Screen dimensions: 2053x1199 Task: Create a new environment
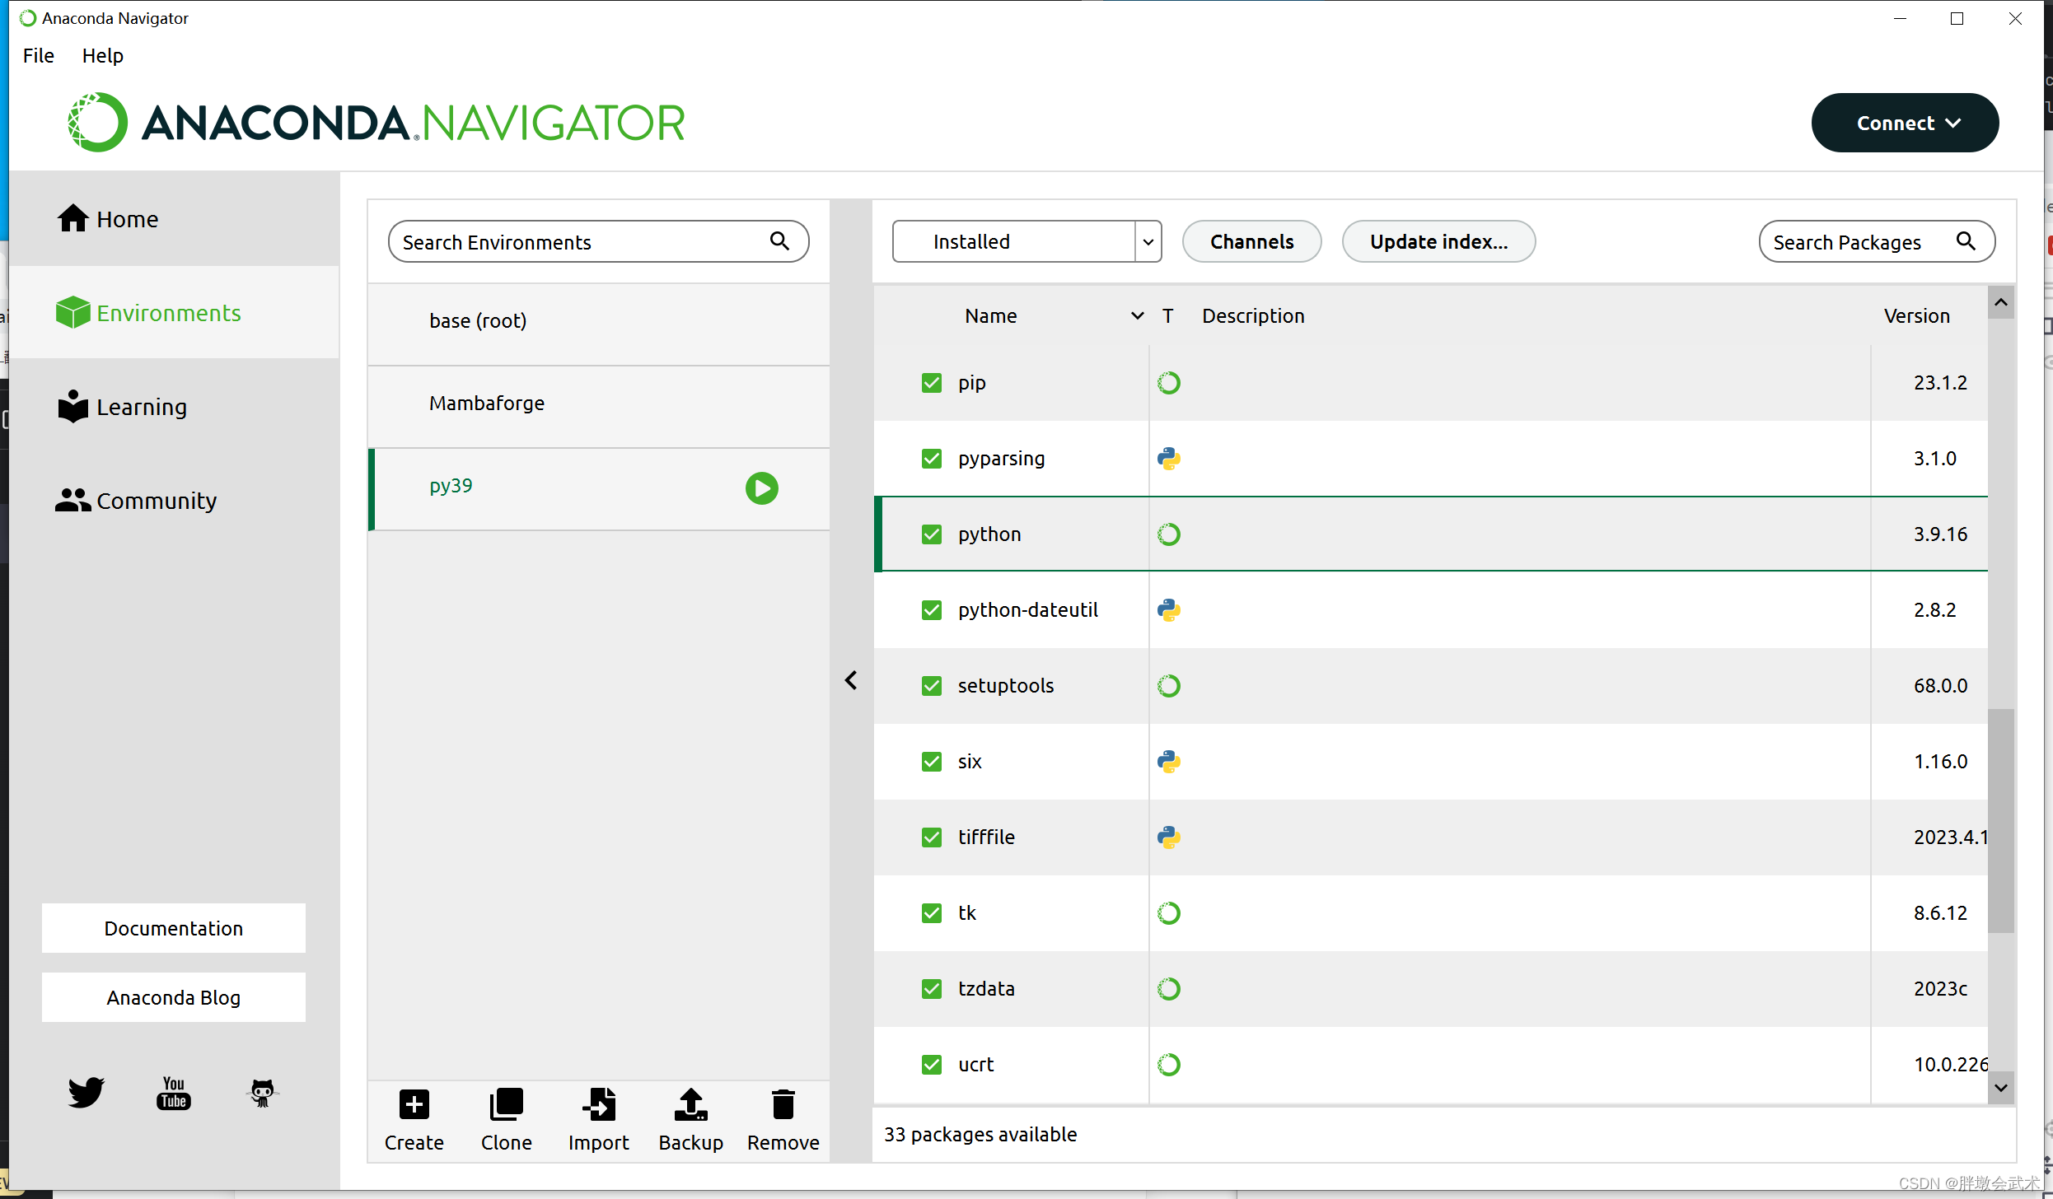[x=414, y=1121]
